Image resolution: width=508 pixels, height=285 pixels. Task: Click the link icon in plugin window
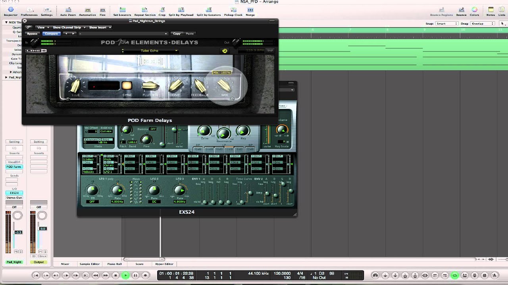point(29,27)
